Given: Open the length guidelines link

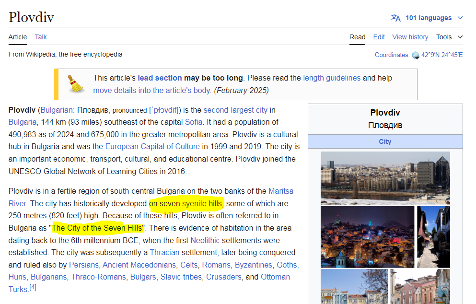Looking at the screenshot, I should (x=332, y=78).
